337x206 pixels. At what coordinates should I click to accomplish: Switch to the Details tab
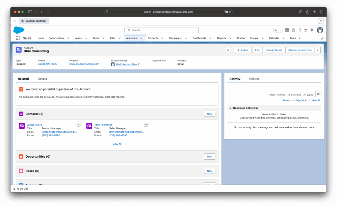(42, 79)
